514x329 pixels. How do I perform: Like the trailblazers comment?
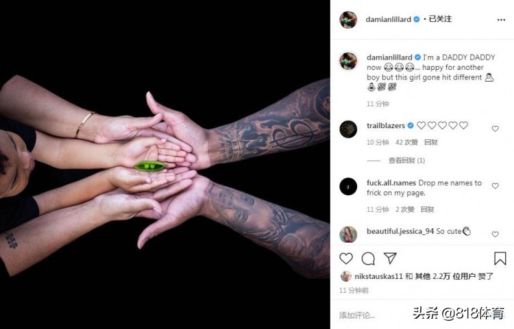(x=495, y=129)
